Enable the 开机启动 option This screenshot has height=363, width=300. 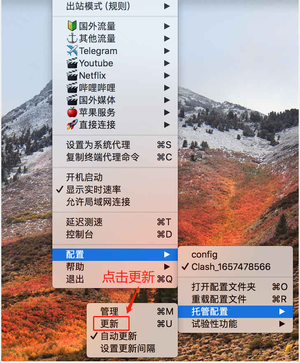coord(115,177)
